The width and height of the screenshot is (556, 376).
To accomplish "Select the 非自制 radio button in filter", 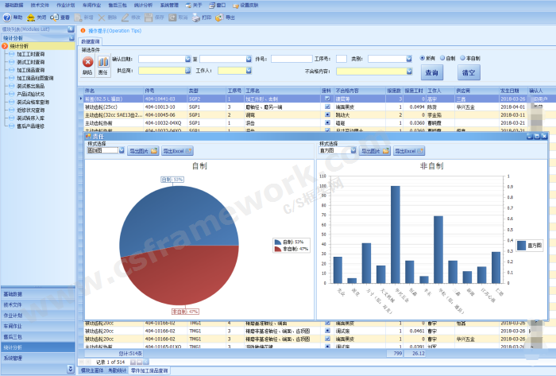I will coord(463,58).
